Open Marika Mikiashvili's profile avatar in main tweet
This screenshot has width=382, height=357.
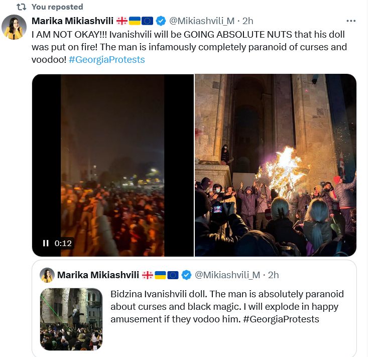(x=14, y=27)
